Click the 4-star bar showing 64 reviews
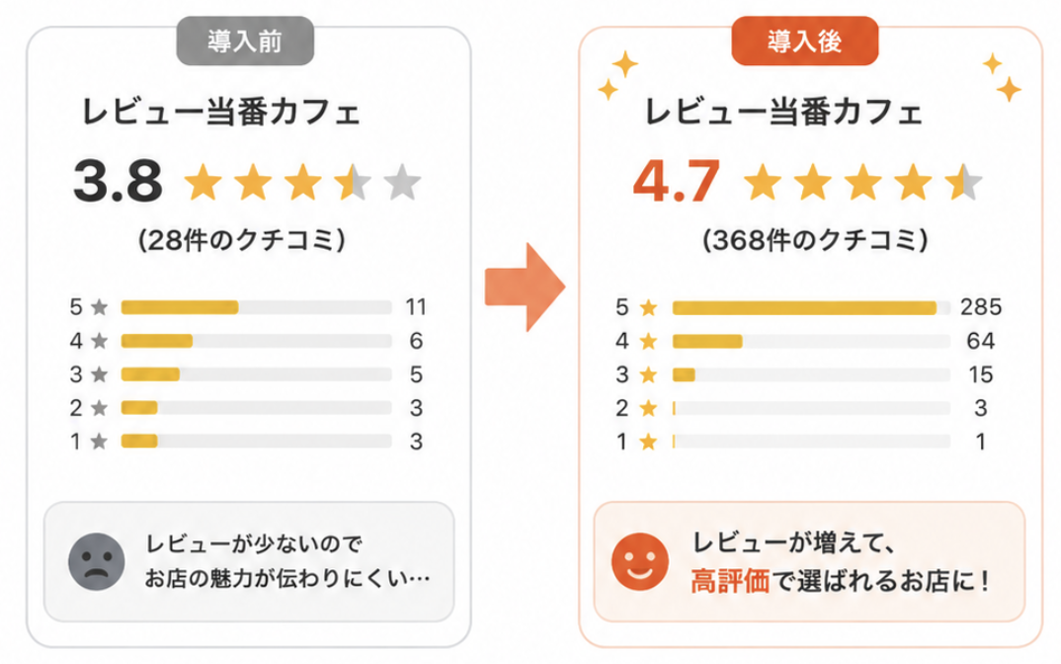1061x664 pixels. 811,341
